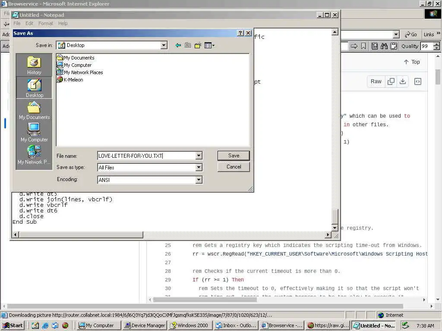
Task: Switch to My Computer taskbar button
Action: pyautogui.click(x=99, y=325)
